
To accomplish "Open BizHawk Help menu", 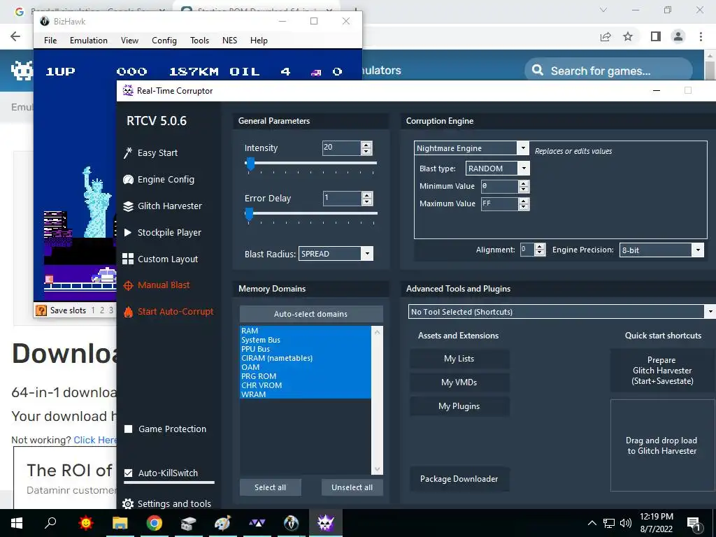I will pyautogui.click(x=259, y=41).
